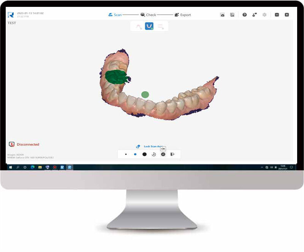This screenshot has height=252, width=304.
Task: Go to the Check step
Action: 148,15
